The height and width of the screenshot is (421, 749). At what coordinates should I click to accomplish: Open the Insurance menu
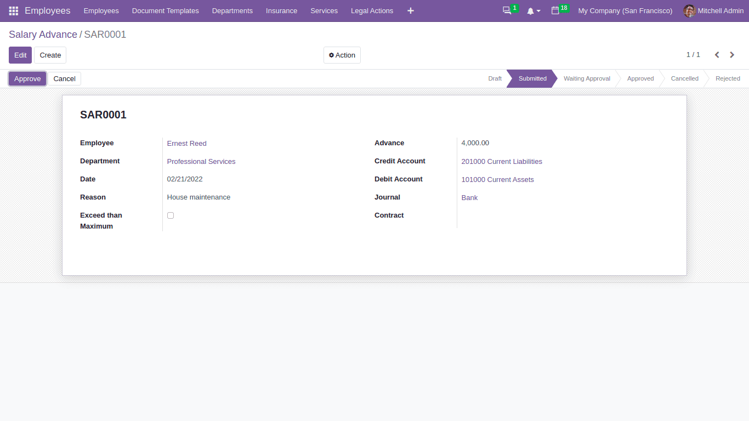[281, 10]
